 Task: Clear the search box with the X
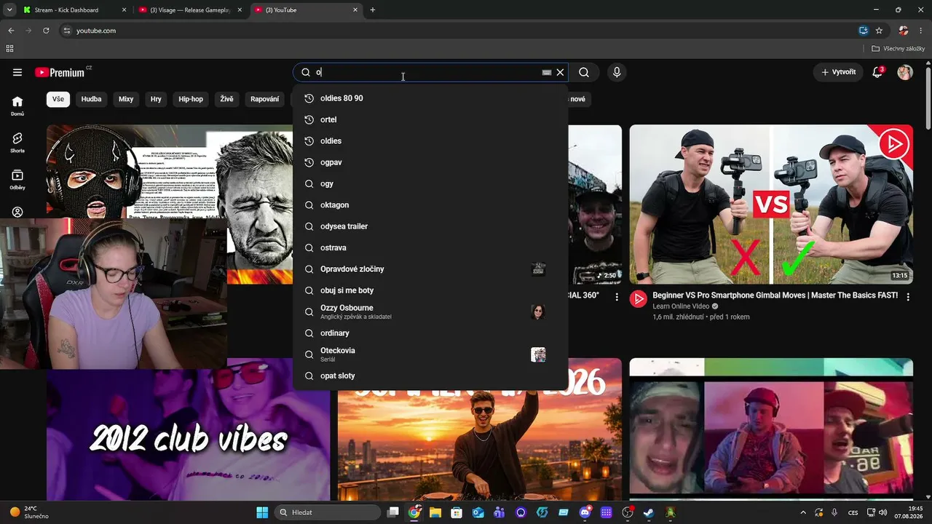560,72
